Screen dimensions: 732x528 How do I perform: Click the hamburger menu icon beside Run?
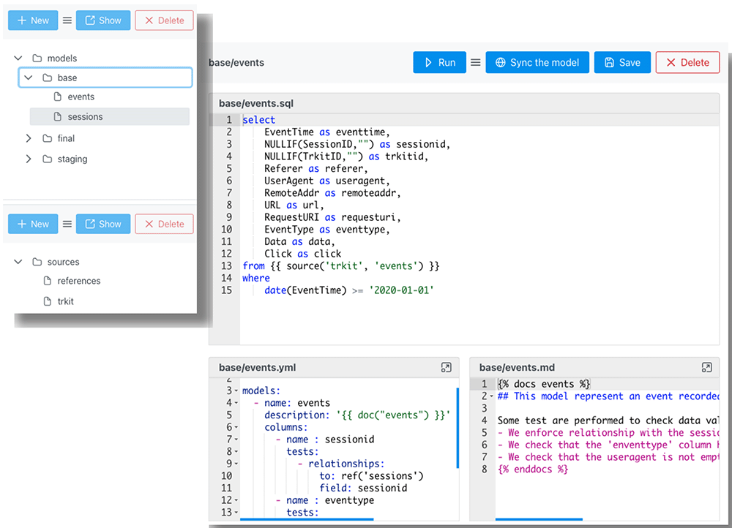click(475, 63)
